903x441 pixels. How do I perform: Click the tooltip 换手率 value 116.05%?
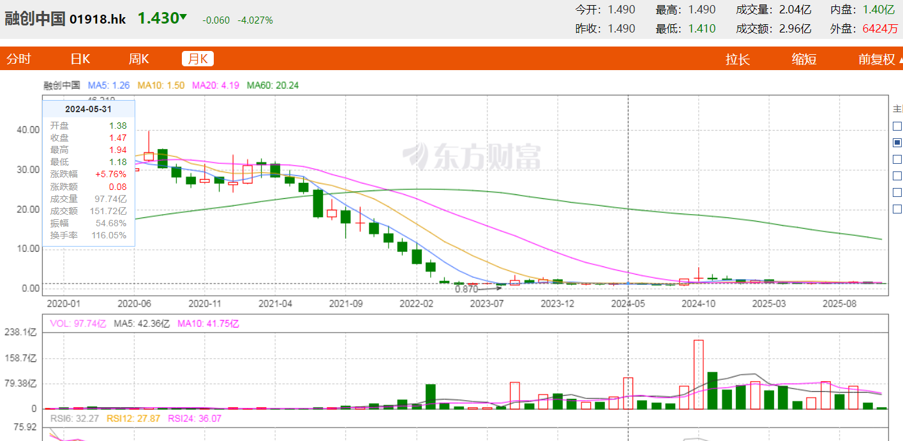(x=110, y=235)
